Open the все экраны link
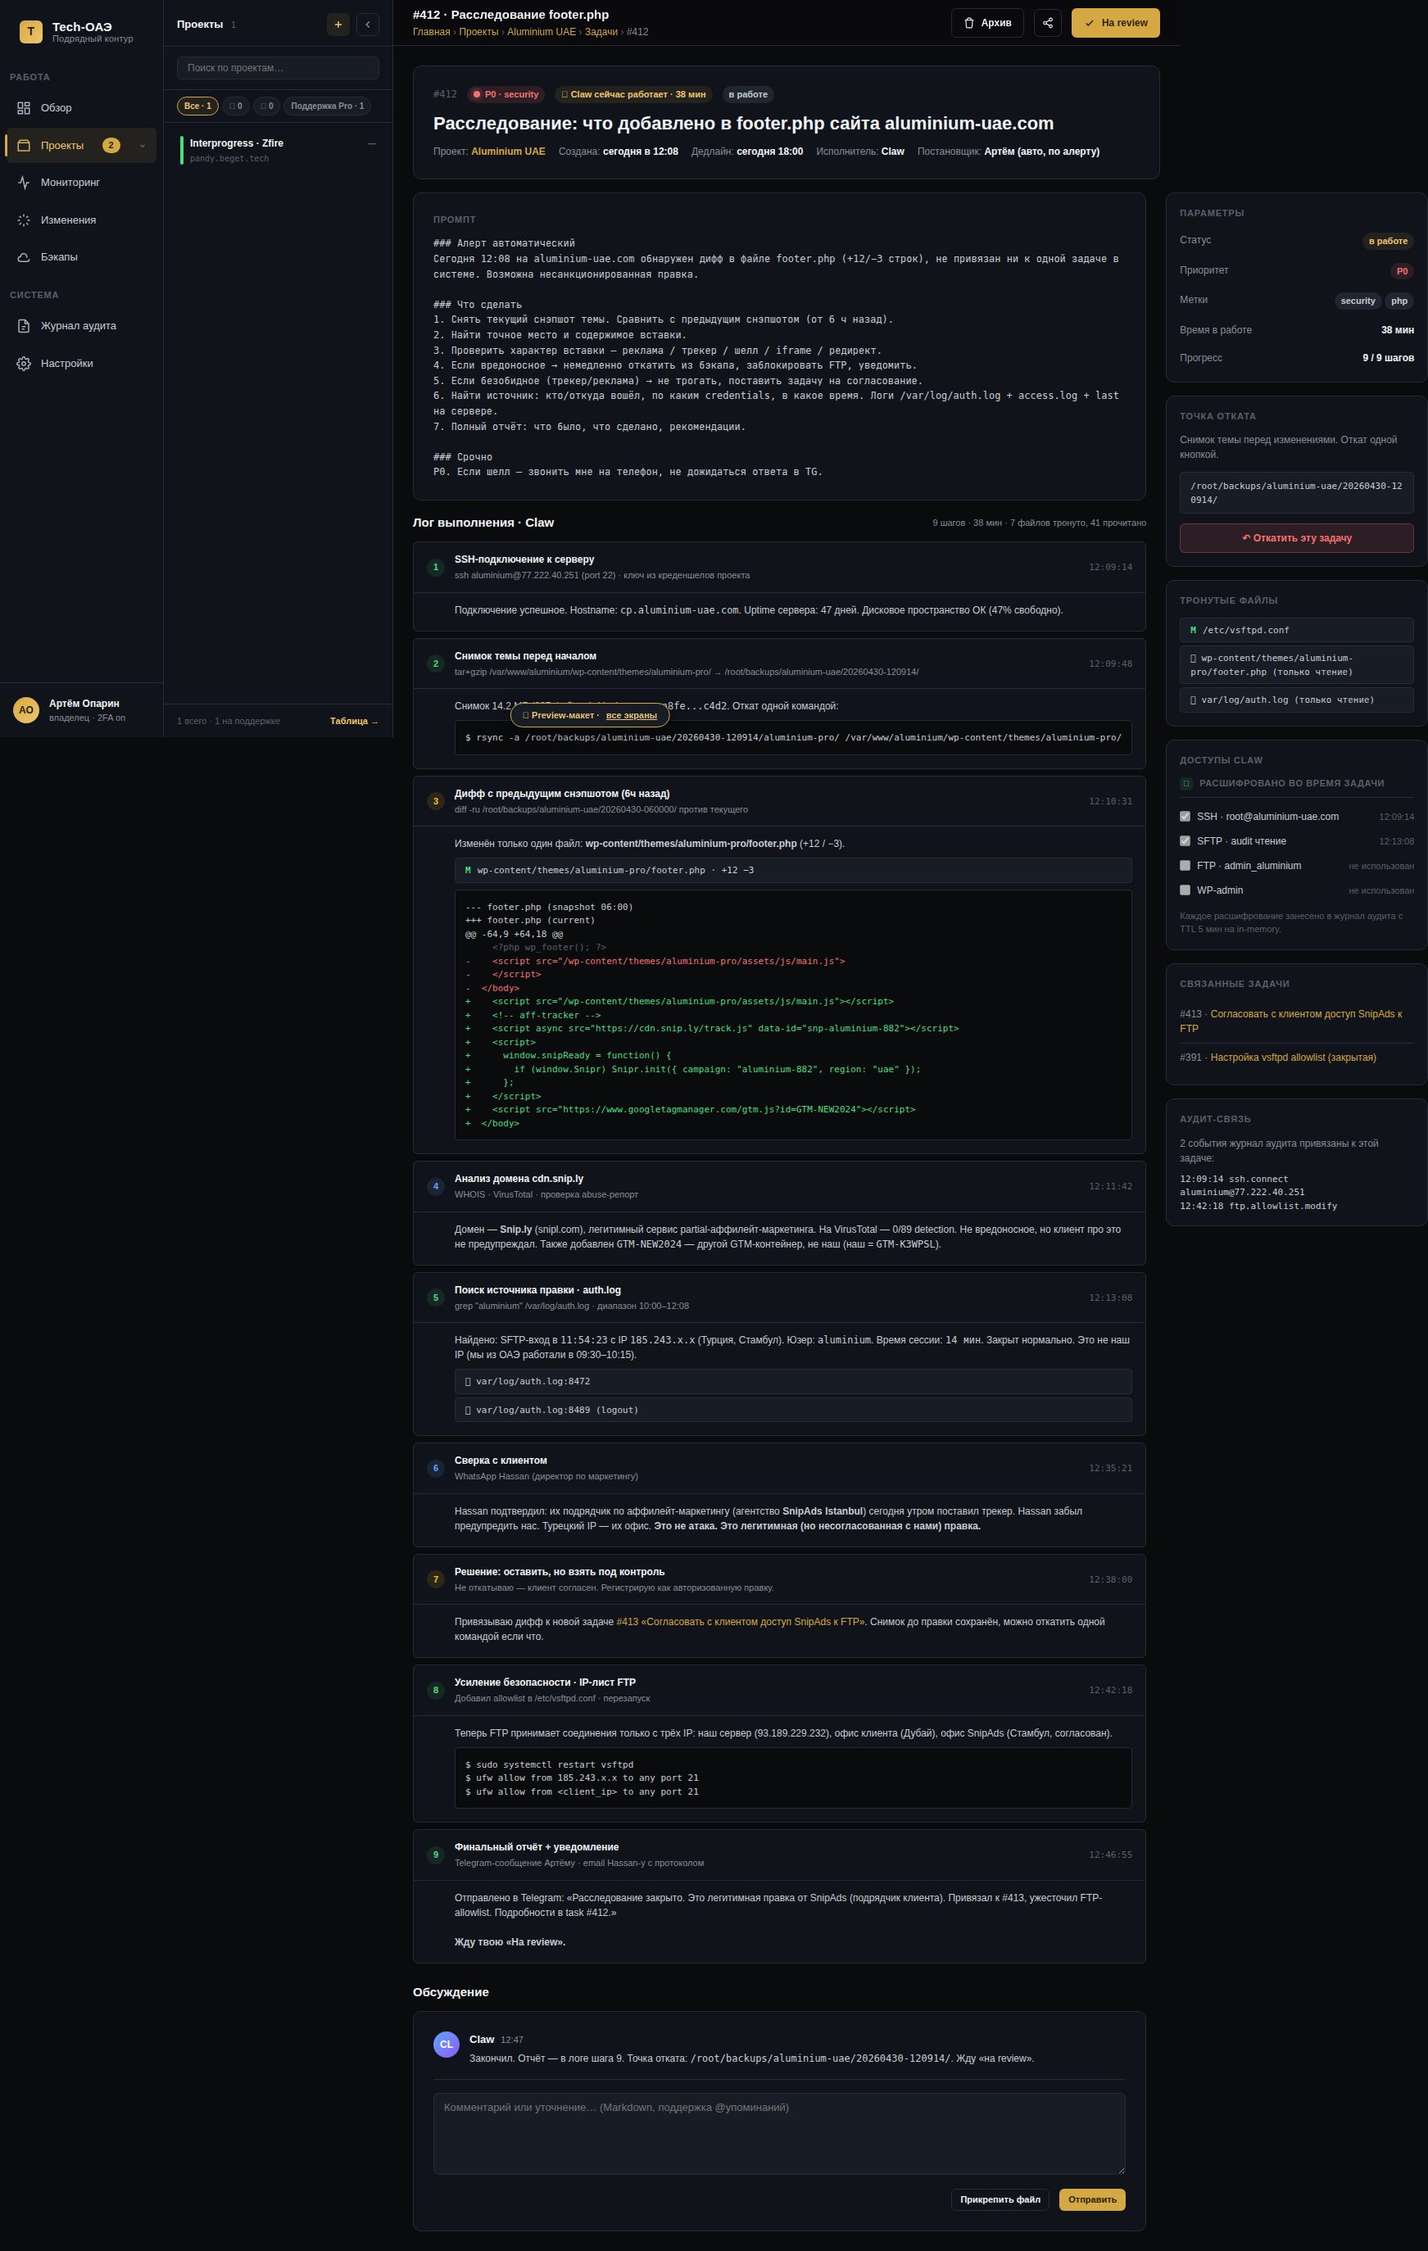 pos(631,716)
